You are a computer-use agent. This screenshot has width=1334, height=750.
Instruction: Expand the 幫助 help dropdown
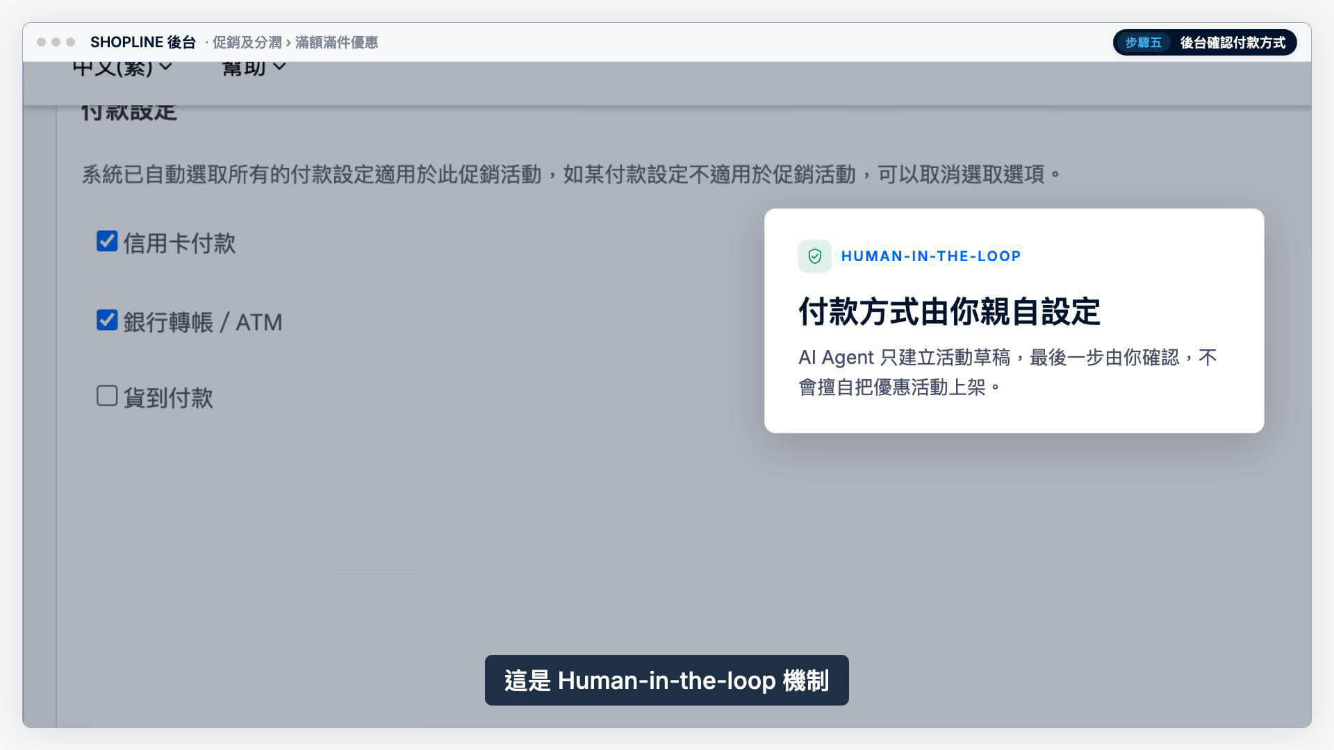254,68
